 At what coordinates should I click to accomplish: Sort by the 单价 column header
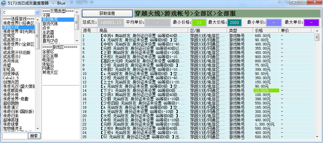click(x=295, y=30)
